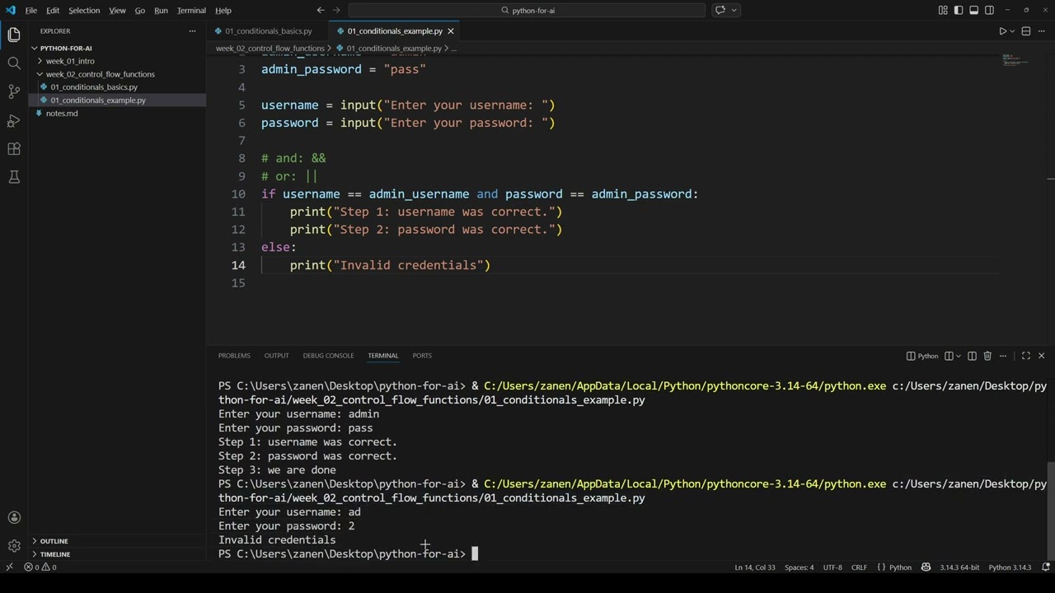This screenshot has height=593, width=1055.
Task: Open the Copilot chat icon in the title bar
Action: pyautogui.click(x=720, y=10)
